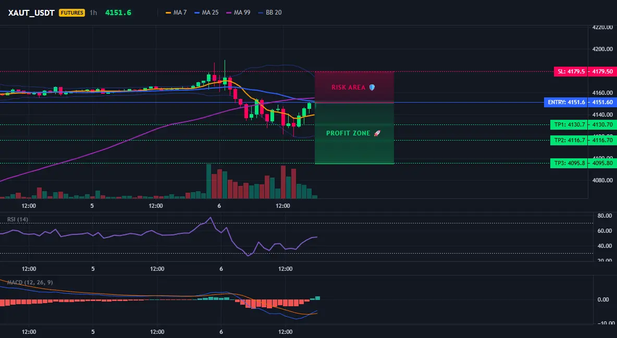The width and height of the screenshot is (617, 338).
Task: Click the MACD (12, 26, 9) indicator label
Action: tap(30, 282)
